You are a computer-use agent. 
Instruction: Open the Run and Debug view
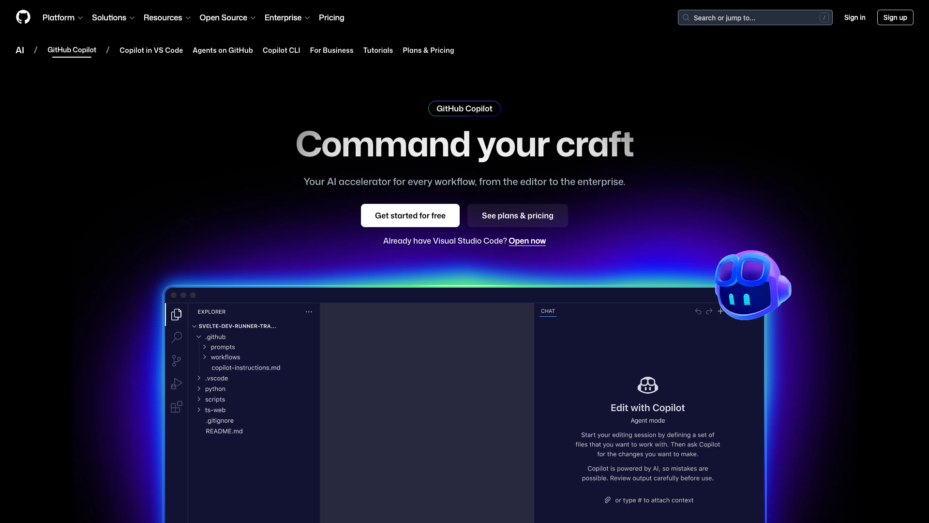click(x=176, y=384)
